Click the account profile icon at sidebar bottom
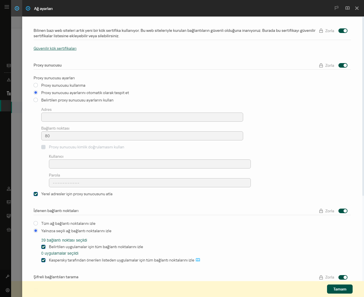Image resolution: width=364 pixels, height=297 pixels. coord(8,290)
